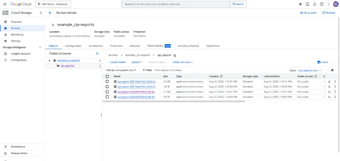The height and width of the screenshot is (161, 340).
Task: Click the help icon next to Created column
Action: (x=221, y=76)
